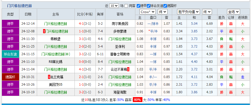Uncheck the 德国杯 filter checkbox
Screen dimensions: 251x105
coord(165,6)
